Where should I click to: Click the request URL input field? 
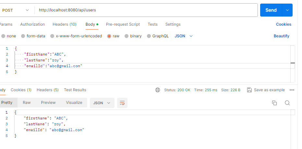tap(146, 10)
